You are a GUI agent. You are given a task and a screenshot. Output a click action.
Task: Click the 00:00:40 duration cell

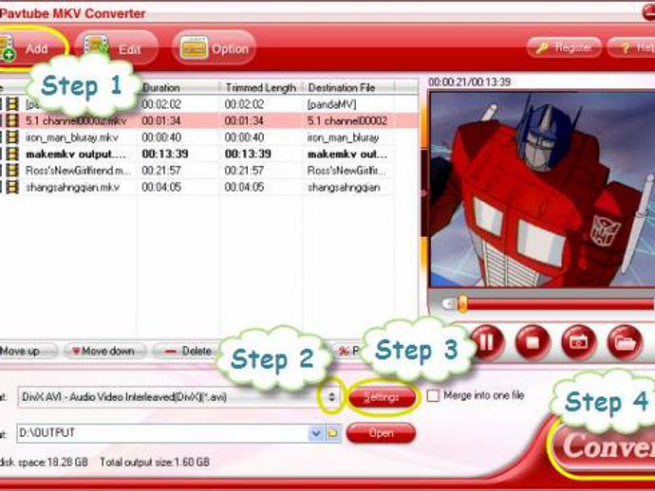coord(161,137)
